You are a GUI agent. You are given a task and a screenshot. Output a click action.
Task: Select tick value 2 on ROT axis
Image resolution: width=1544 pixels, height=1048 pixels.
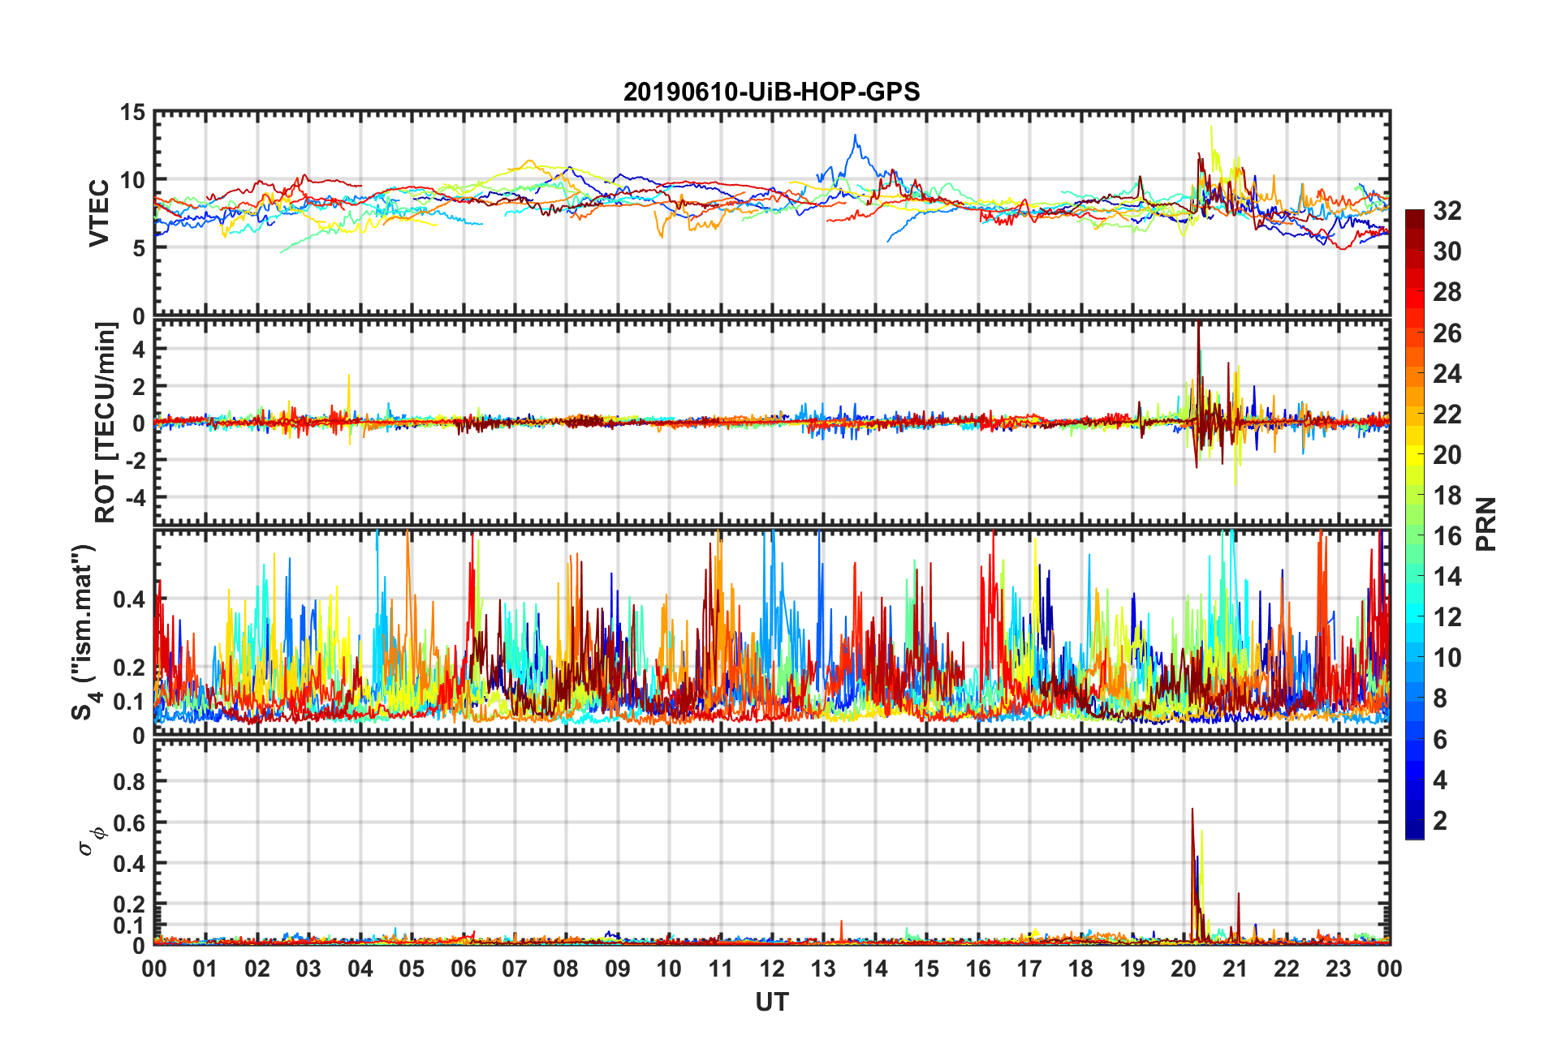(x=139, y=386)
